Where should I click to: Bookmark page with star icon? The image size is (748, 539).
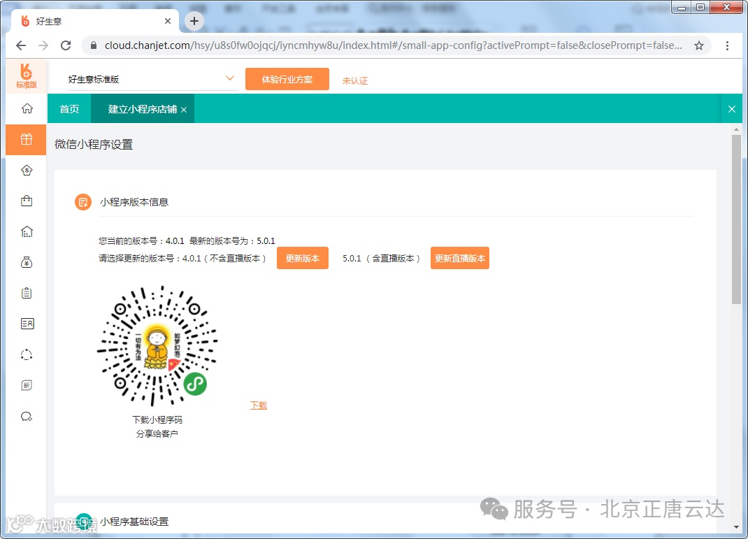point(699,45)
